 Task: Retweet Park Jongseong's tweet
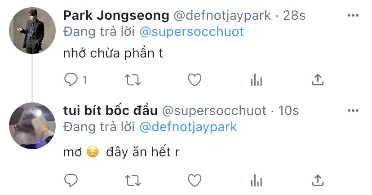click(x=133, y=80)
